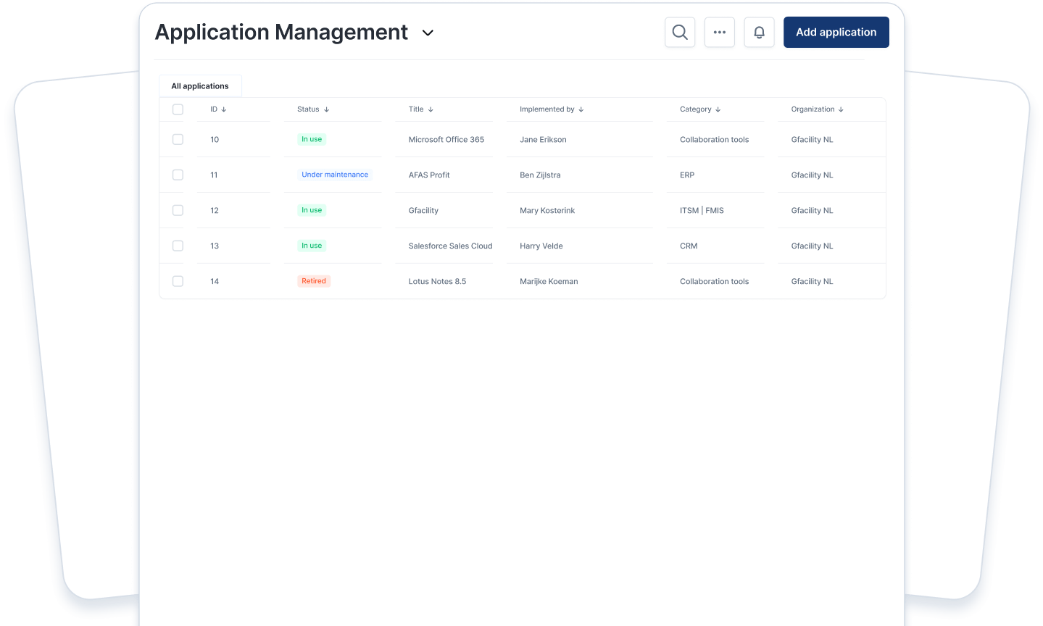Check the box for application ID 10
The height and width of the screenshot is (626, 1043).
(x=178, y=139)
